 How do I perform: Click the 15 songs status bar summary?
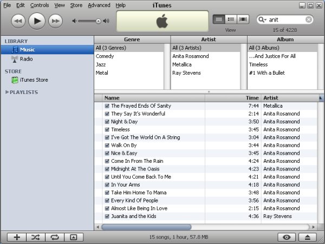point(179,237)
